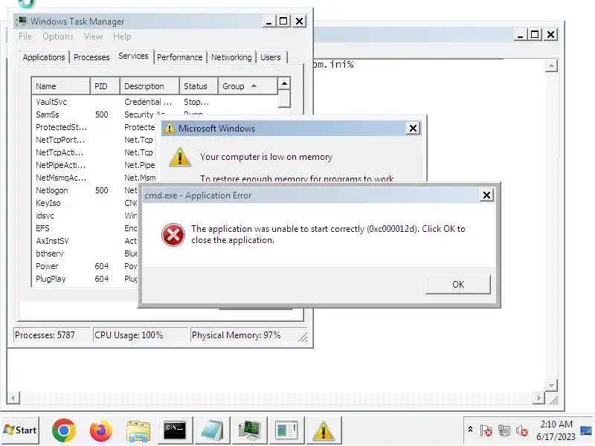Viewport: 595px width, 446px height.
Task: Click scroll left arrow in the background window
Action: tap(13, 398)
